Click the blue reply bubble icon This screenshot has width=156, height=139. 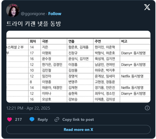pyautogui.click(x=32, y=119)
